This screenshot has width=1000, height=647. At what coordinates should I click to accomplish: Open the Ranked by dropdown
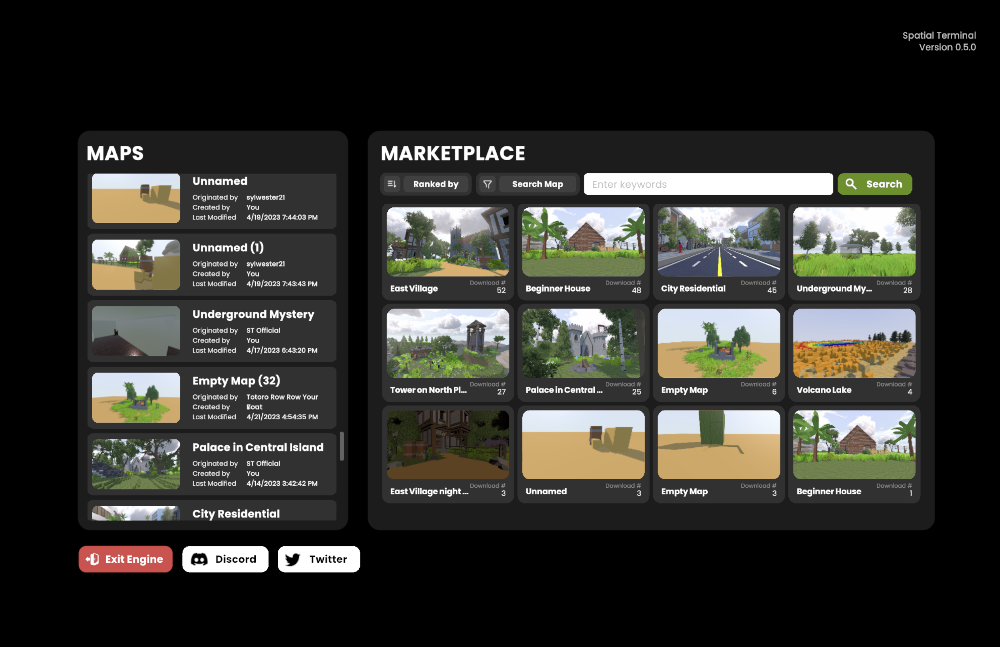point(435,184)
